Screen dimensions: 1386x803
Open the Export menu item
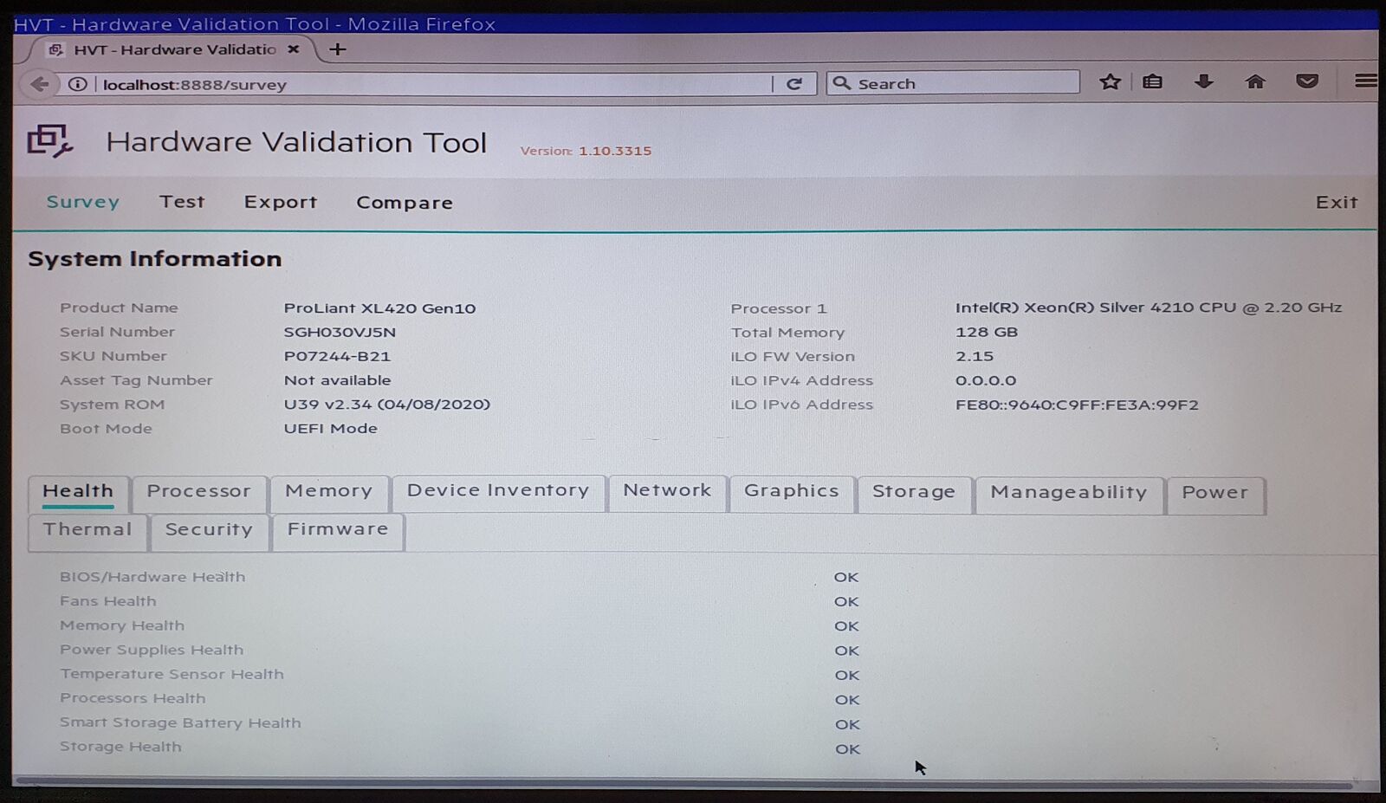tap(281, 202)
